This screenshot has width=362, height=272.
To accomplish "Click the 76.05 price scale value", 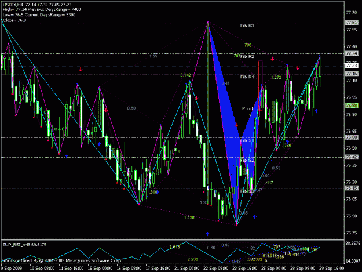I will (352, 199).
